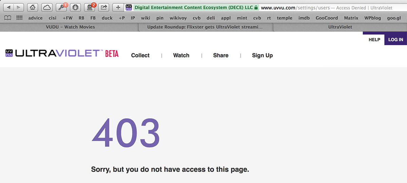Go back with the Safari back arrow

[9, 7]
